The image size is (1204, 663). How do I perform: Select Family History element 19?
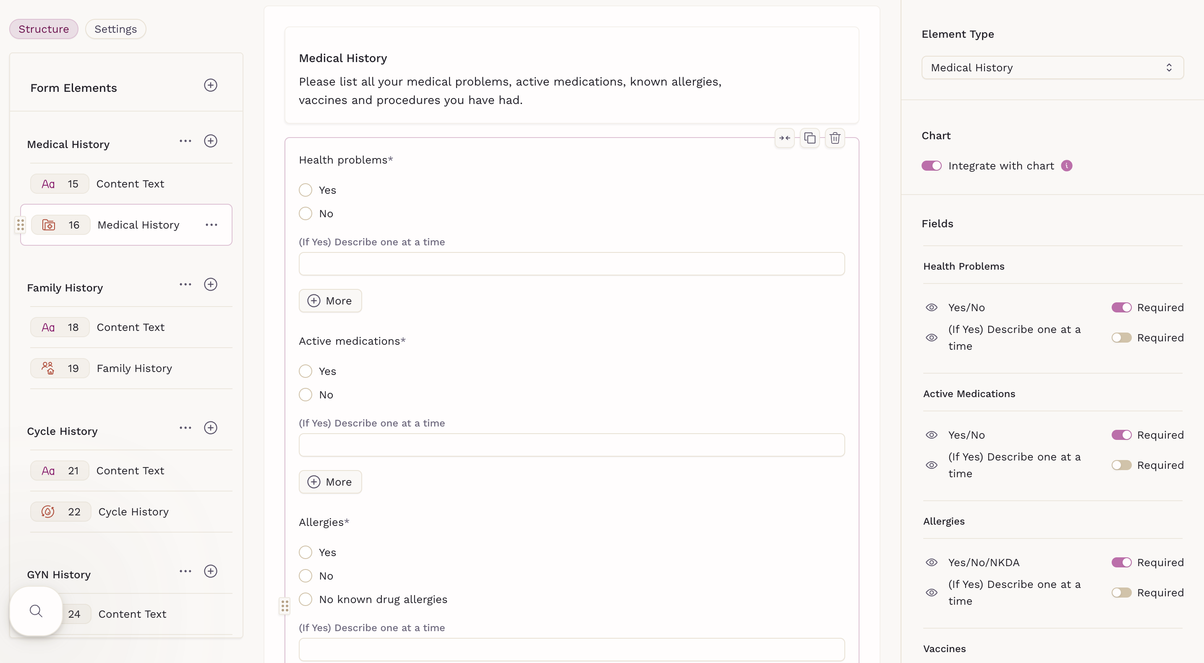coord(134,368)
